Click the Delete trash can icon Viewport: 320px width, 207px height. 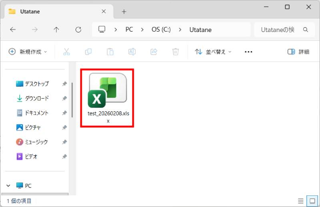coord(175,52)
